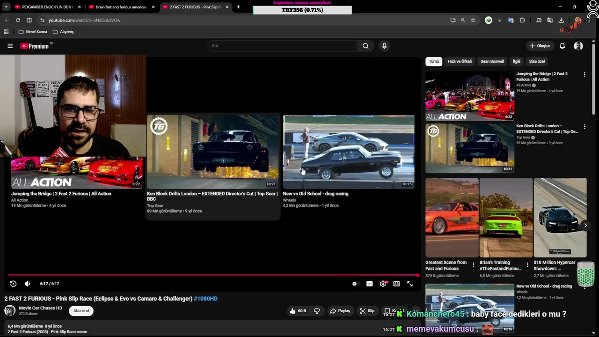Open the YouTube account avatar menu
Image resolution: width=599 pixels, height=337 pixels.
(x=578, y=46)
